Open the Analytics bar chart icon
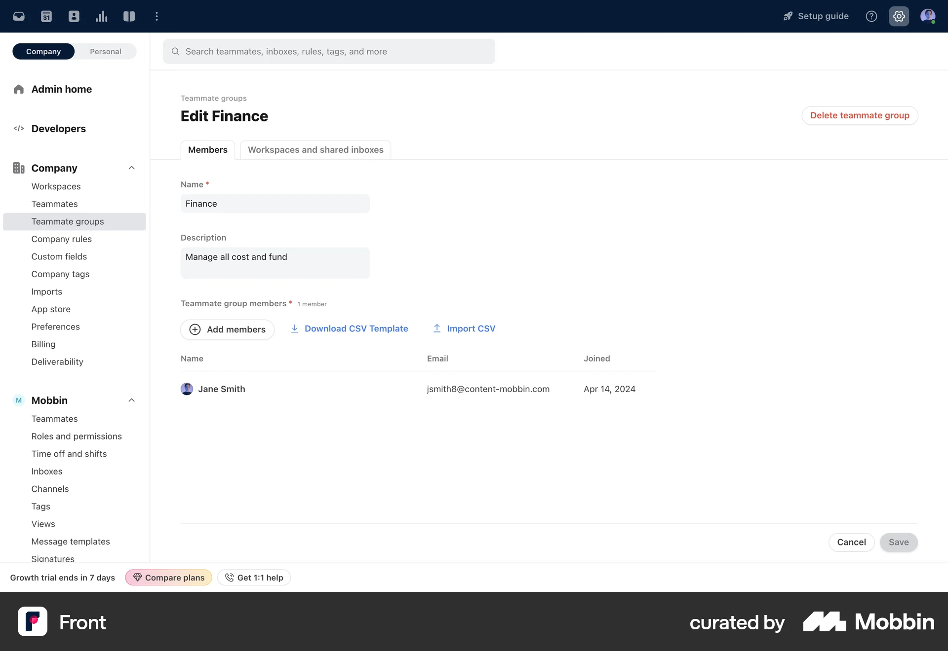 [x=101, y=16]
